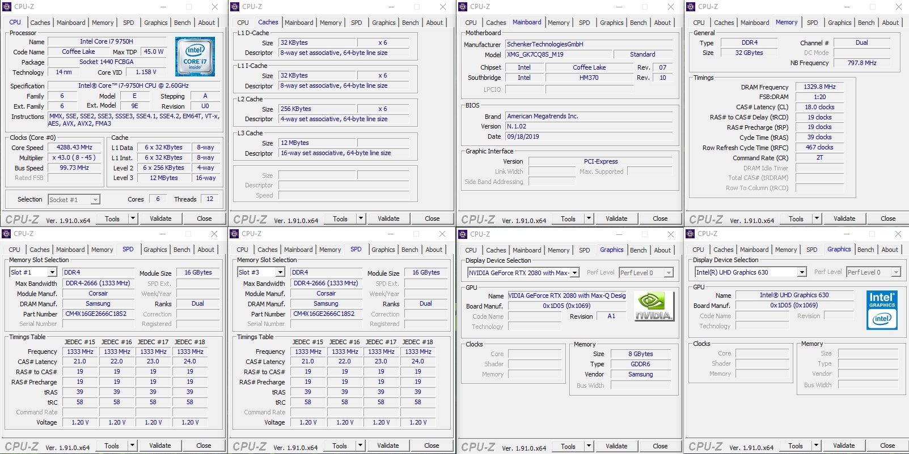
Task: Click the CPU-Z title bar icon of the Memory tab window
Action: click(691, 7)
